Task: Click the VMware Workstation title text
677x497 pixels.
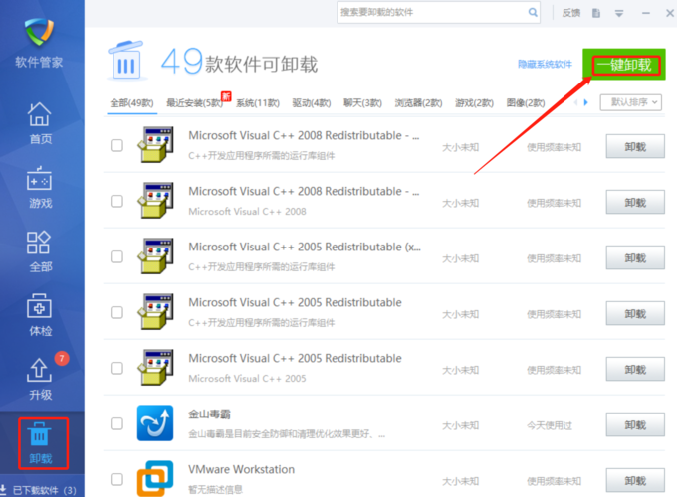Action: coord(241,469)
